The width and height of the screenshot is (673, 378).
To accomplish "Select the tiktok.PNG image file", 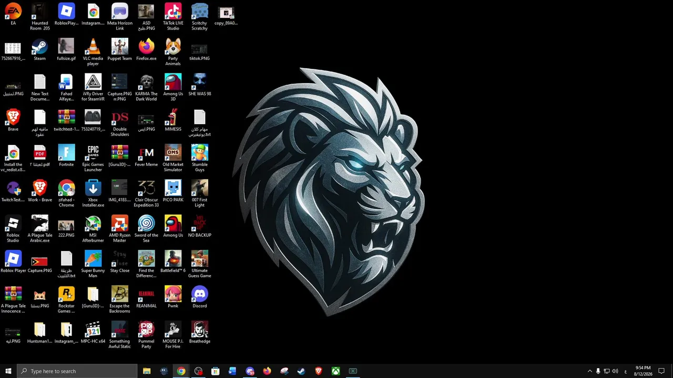I will [200, 49].
